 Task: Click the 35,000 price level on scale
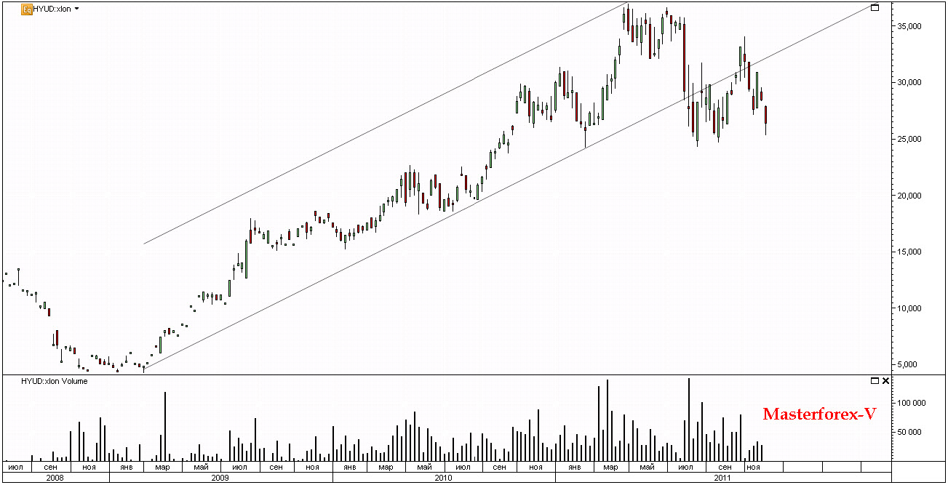coord(910,26)
